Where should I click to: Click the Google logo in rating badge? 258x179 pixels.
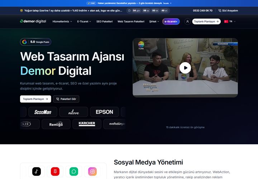tap(24, 42)
